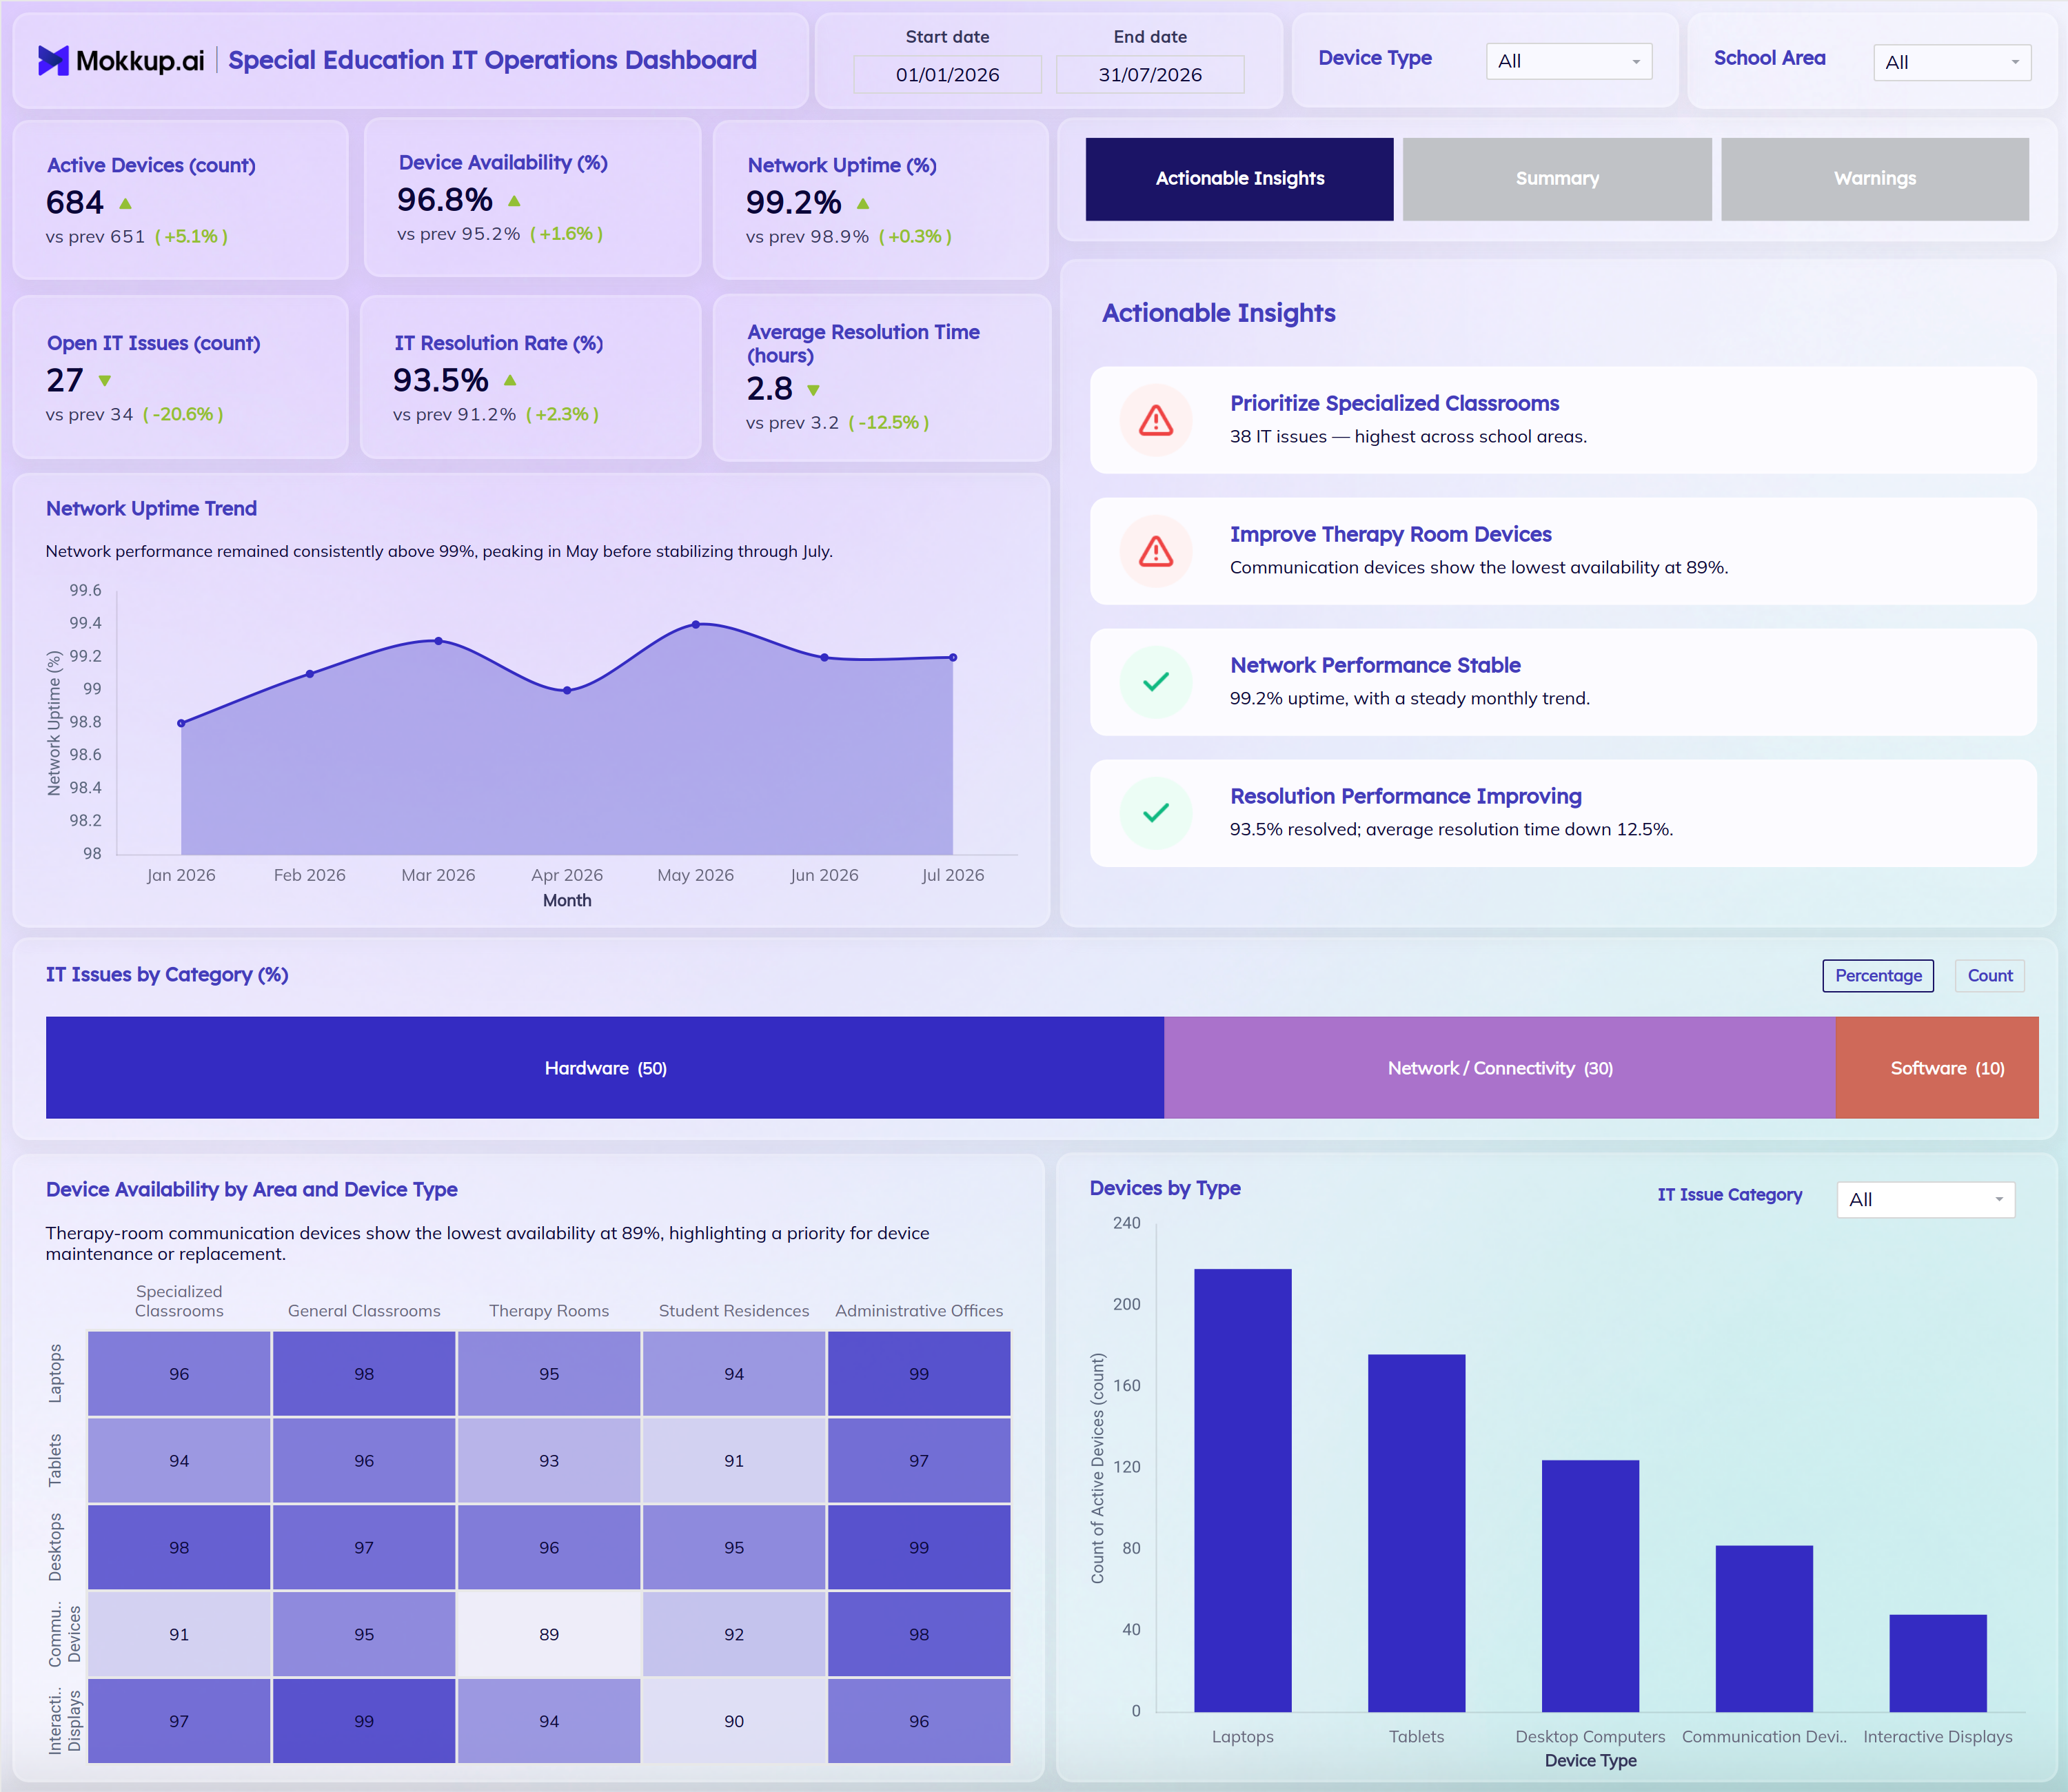Click the Network / Connectivity (30) segment
This screenshot has width=2068, height=1792.
point(1499,1068)
